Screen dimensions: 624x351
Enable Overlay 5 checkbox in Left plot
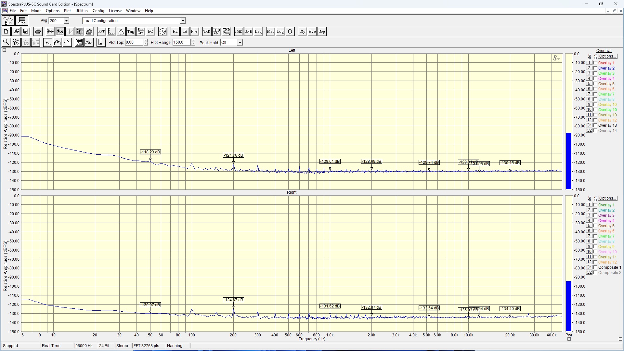pyautogui.click(x=595, y=84)
